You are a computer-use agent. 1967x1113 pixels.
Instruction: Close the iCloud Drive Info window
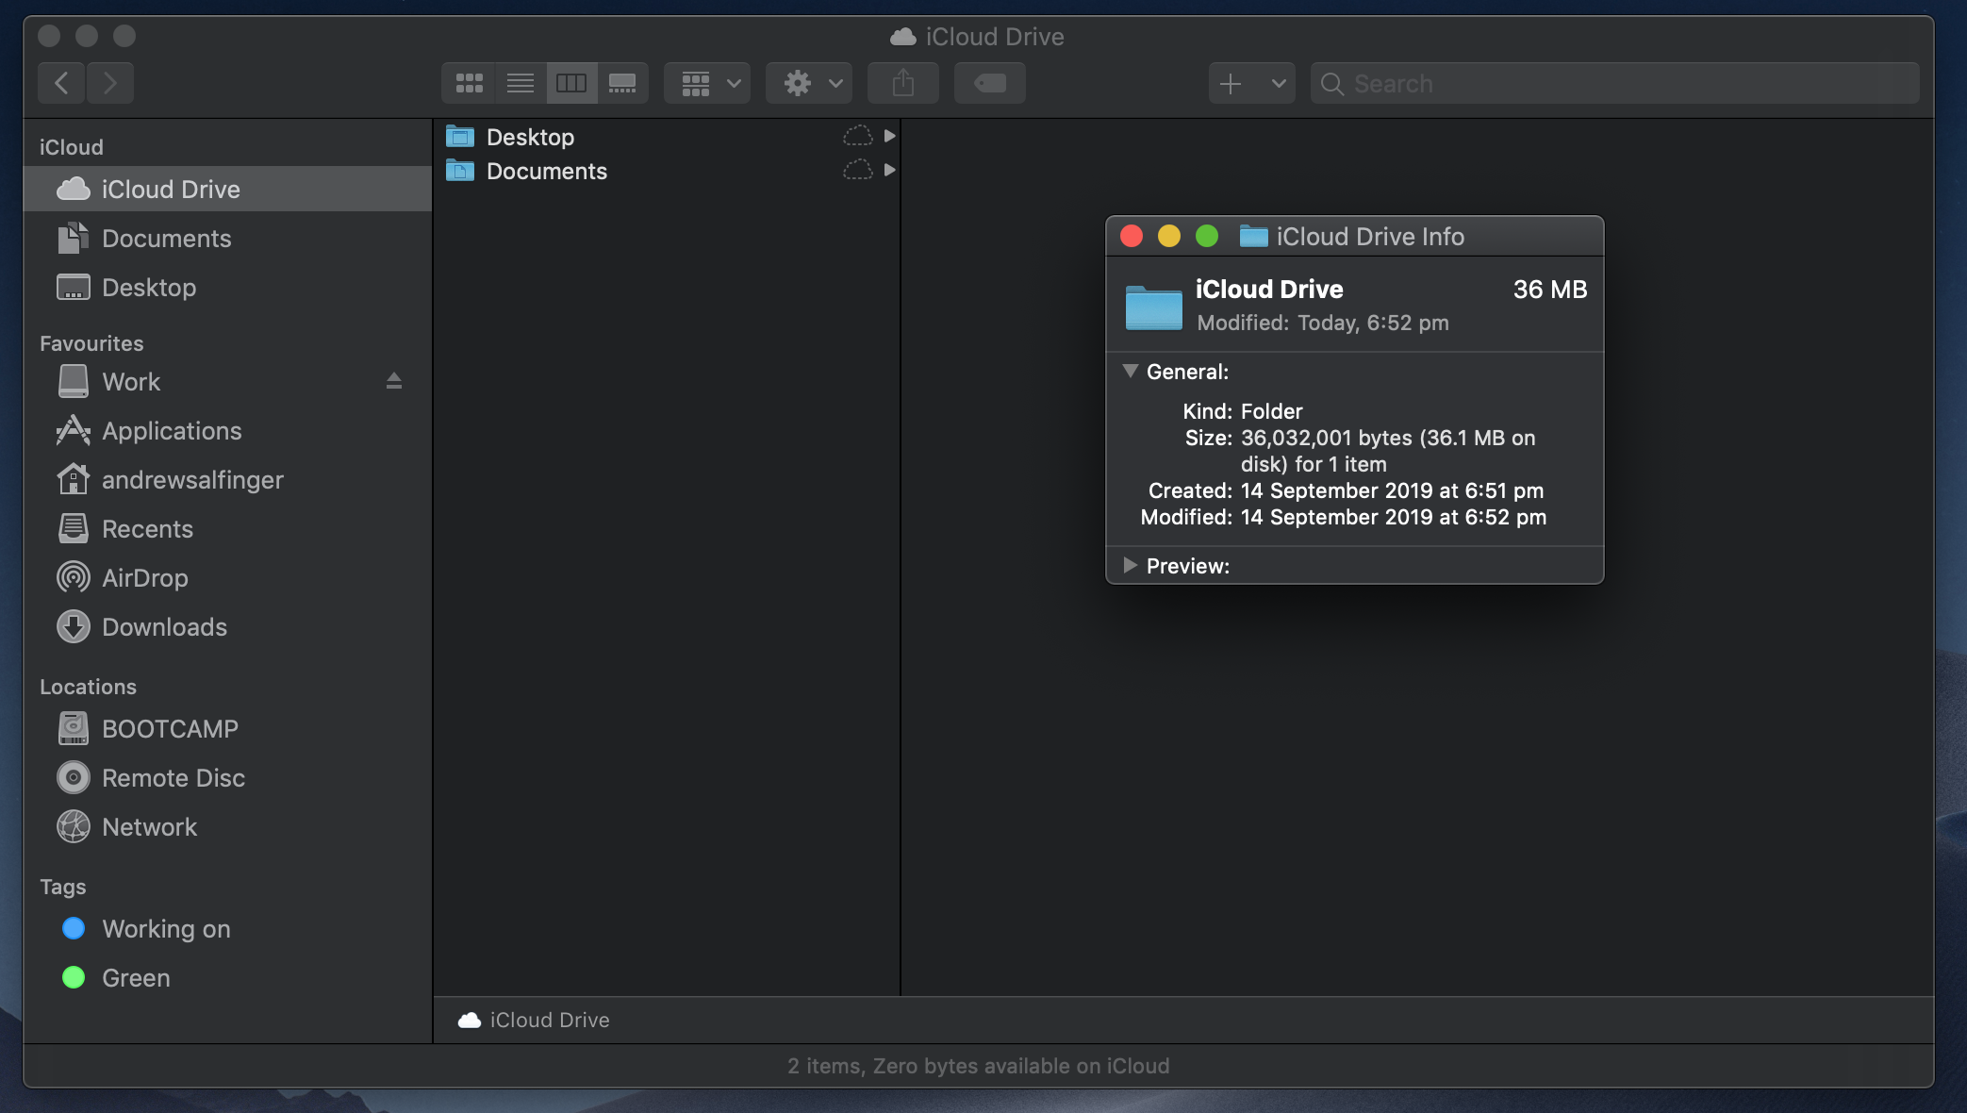(x=1132, y=236)
